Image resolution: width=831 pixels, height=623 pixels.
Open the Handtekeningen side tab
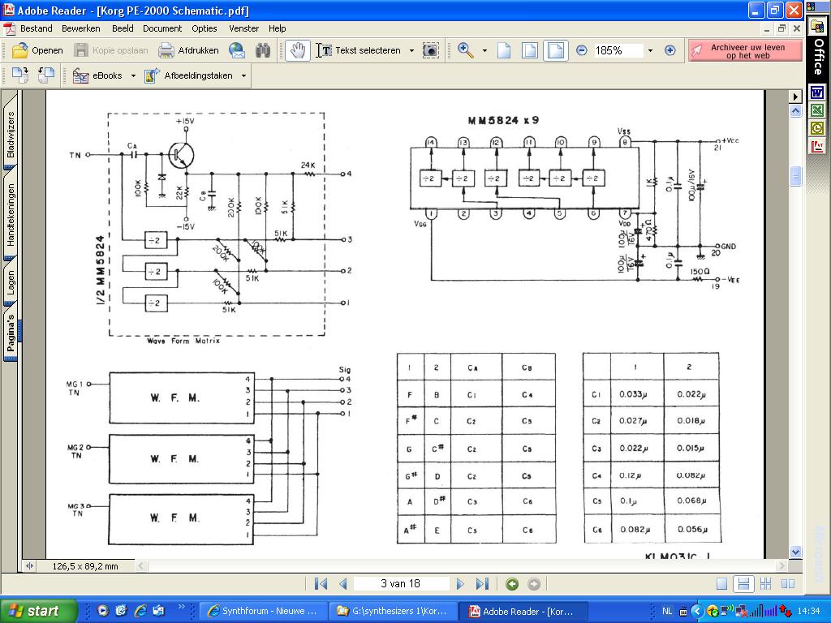click(x=11, y=214)
